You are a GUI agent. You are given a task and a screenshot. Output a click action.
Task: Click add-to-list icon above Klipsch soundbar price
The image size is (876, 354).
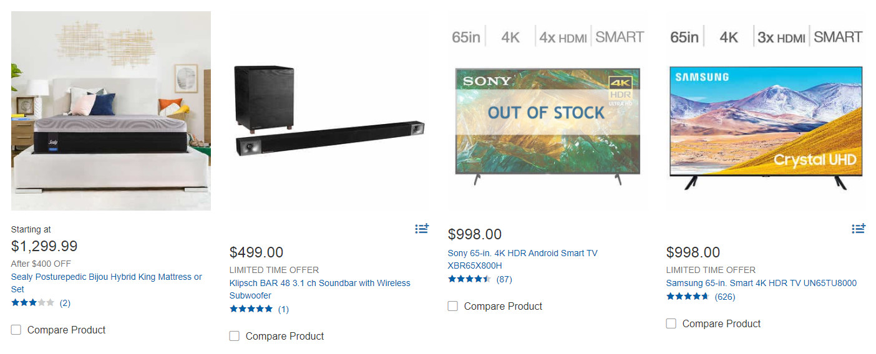point(422,229)
